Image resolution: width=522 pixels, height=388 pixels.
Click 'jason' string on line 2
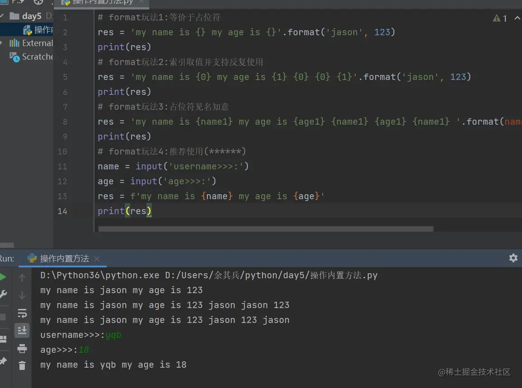[x=344, y=32]
